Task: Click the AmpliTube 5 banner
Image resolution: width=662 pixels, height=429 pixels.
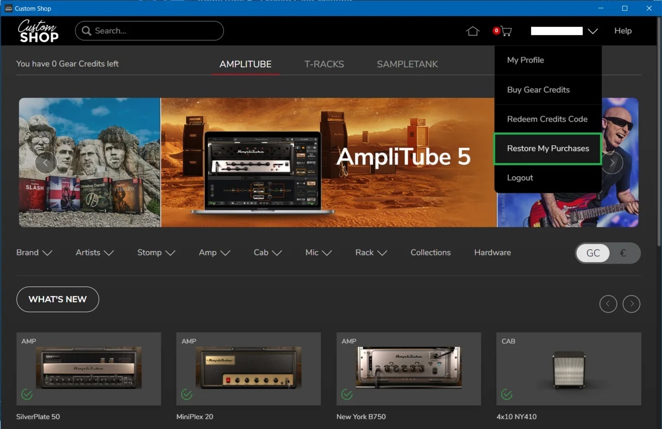Action: (329, 162)
